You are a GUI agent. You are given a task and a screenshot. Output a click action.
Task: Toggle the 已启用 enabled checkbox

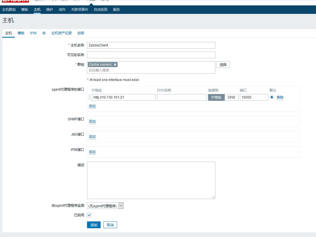(x=89, y=215)
